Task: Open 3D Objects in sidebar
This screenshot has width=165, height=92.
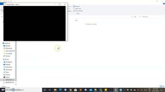Action: coord(8,62)
